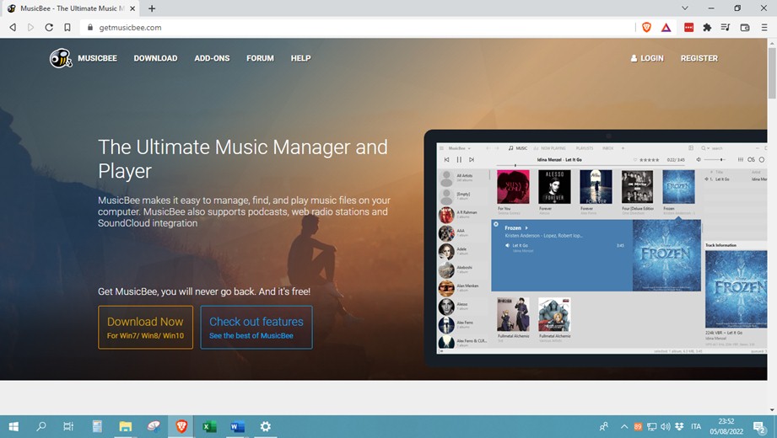
Task: Open the DOWNLOAD nav menu item
Action: click(155, 58)
